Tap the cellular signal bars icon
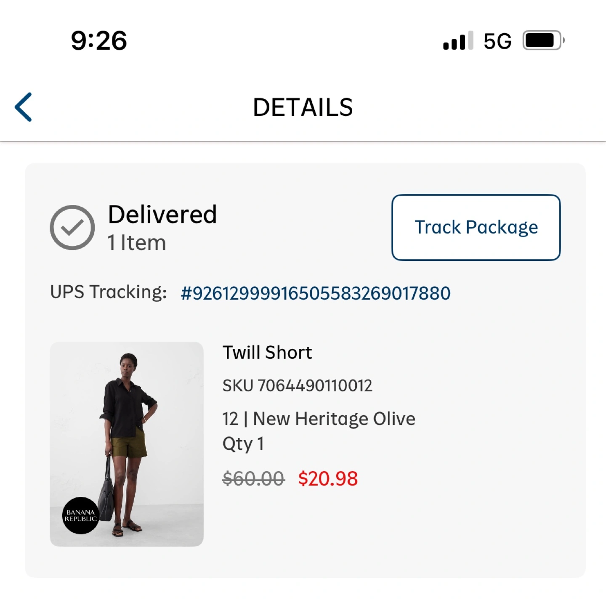The width and height of the screenshot is (606, 600). pos(458,40)
